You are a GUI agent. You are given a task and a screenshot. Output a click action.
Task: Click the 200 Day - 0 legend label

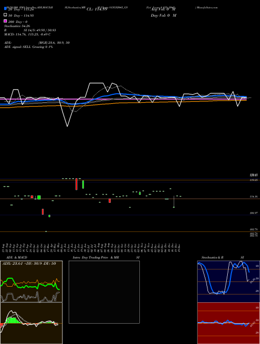(18, 22)
